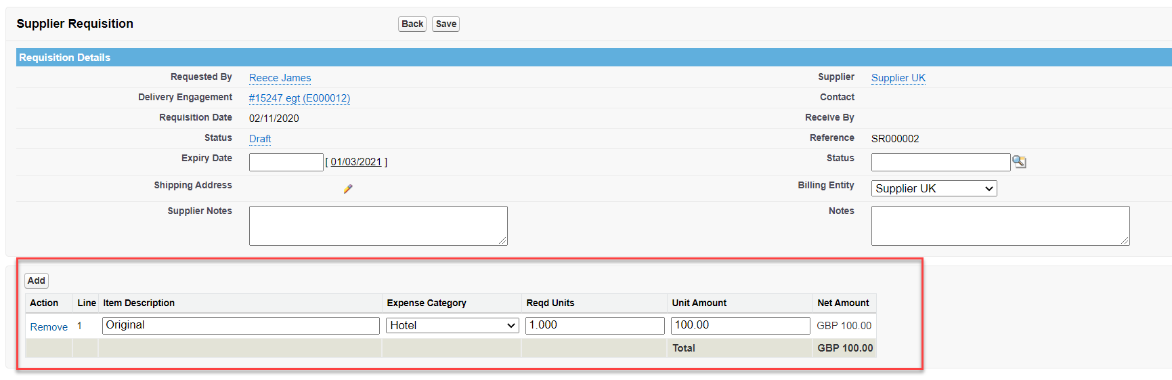Click the Net Amount column header
Viewport: 1172px width, 380px height.
click(x=843, y=303)
